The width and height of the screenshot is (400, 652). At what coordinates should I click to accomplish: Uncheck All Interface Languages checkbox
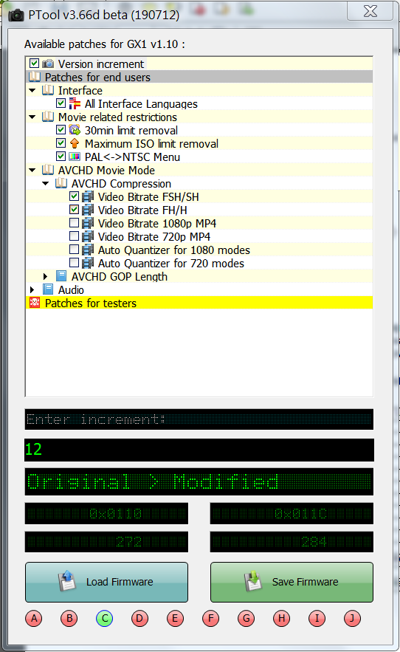[61, 103]
